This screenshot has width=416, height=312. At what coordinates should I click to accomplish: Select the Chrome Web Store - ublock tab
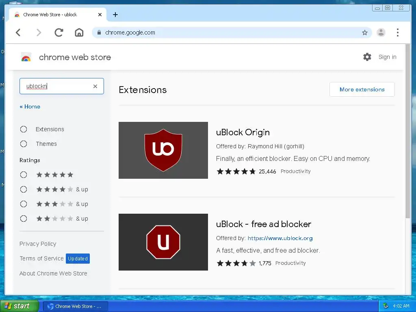pos(58,15)
